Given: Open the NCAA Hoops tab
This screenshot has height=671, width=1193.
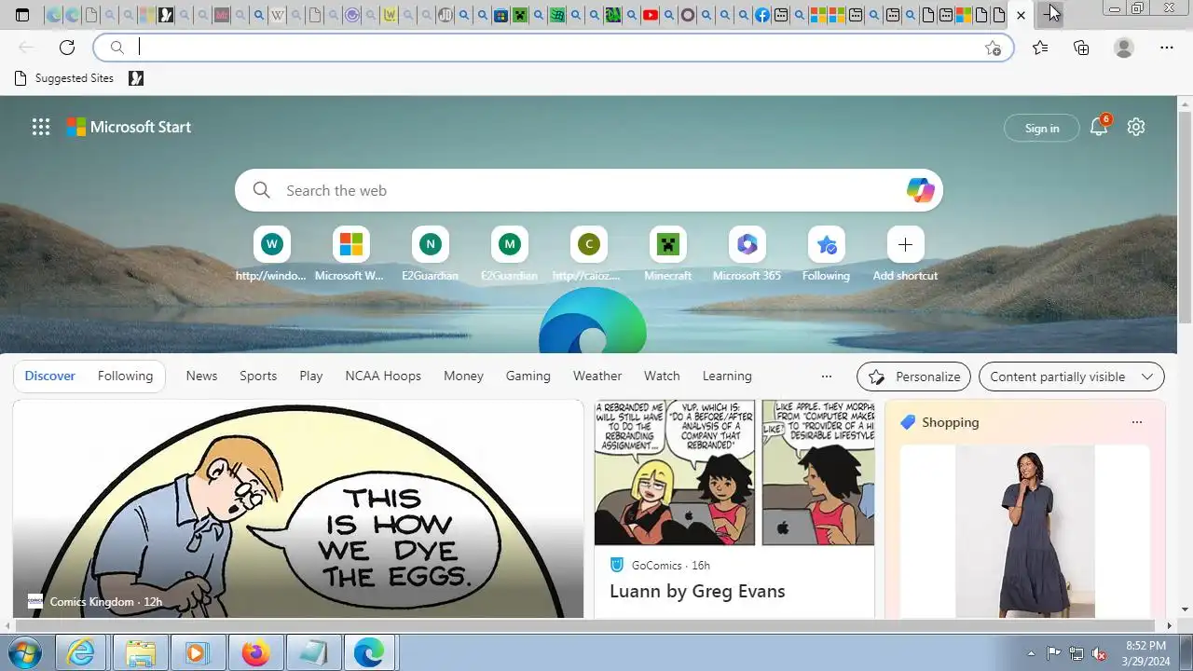Looking at the screenshot, I should click(x=383, y=376).
